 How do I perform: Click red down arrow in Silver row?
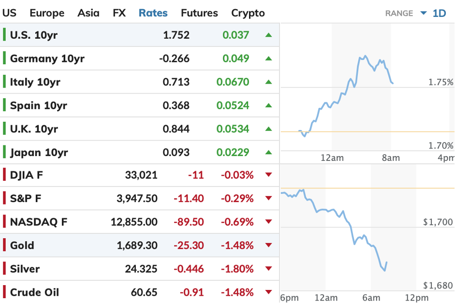click(x=269, y=269)
